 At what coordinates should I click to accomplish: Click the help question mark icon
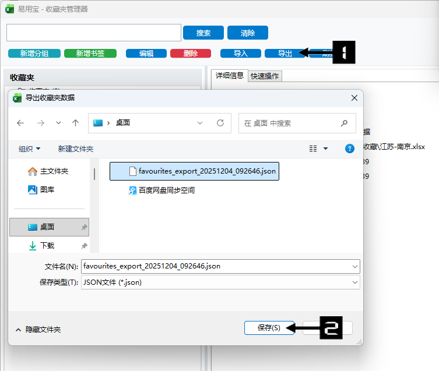click(x=350, y=149)
